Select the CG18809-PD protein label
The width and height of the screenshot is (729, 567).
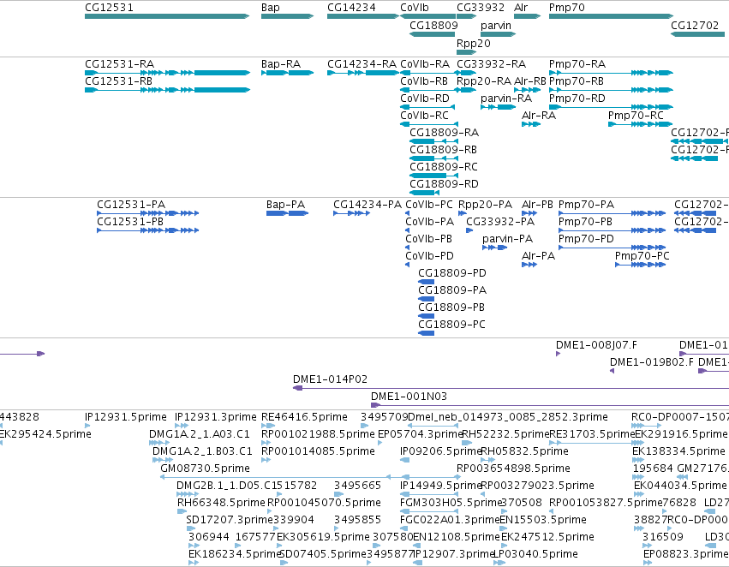452,273
